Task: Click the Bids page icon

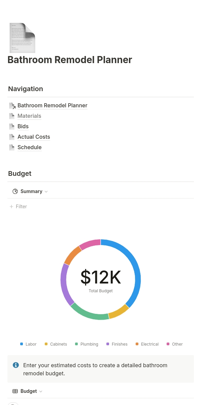Action: 12,127
